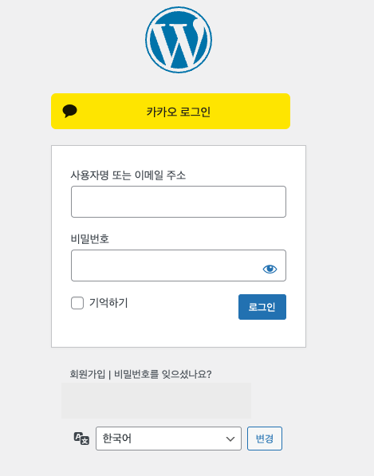Screen dimensions: 374x476
Task: Click the language translation icon
Action: click(x=81, y=439)
